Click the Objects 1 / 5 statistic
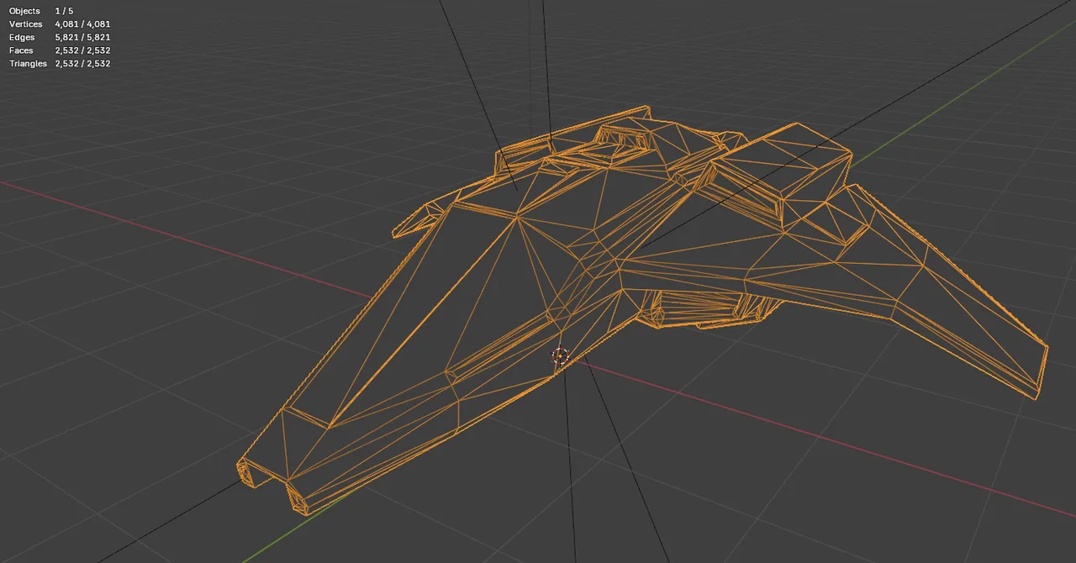Screen dimensions: 1076x563 (x=41, y=11)
